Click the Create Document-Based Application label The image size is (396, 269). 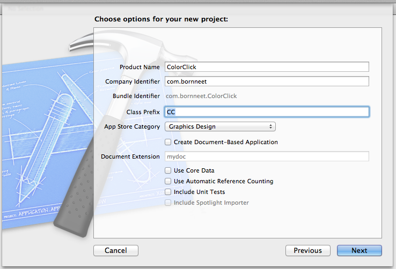[226, 142]
